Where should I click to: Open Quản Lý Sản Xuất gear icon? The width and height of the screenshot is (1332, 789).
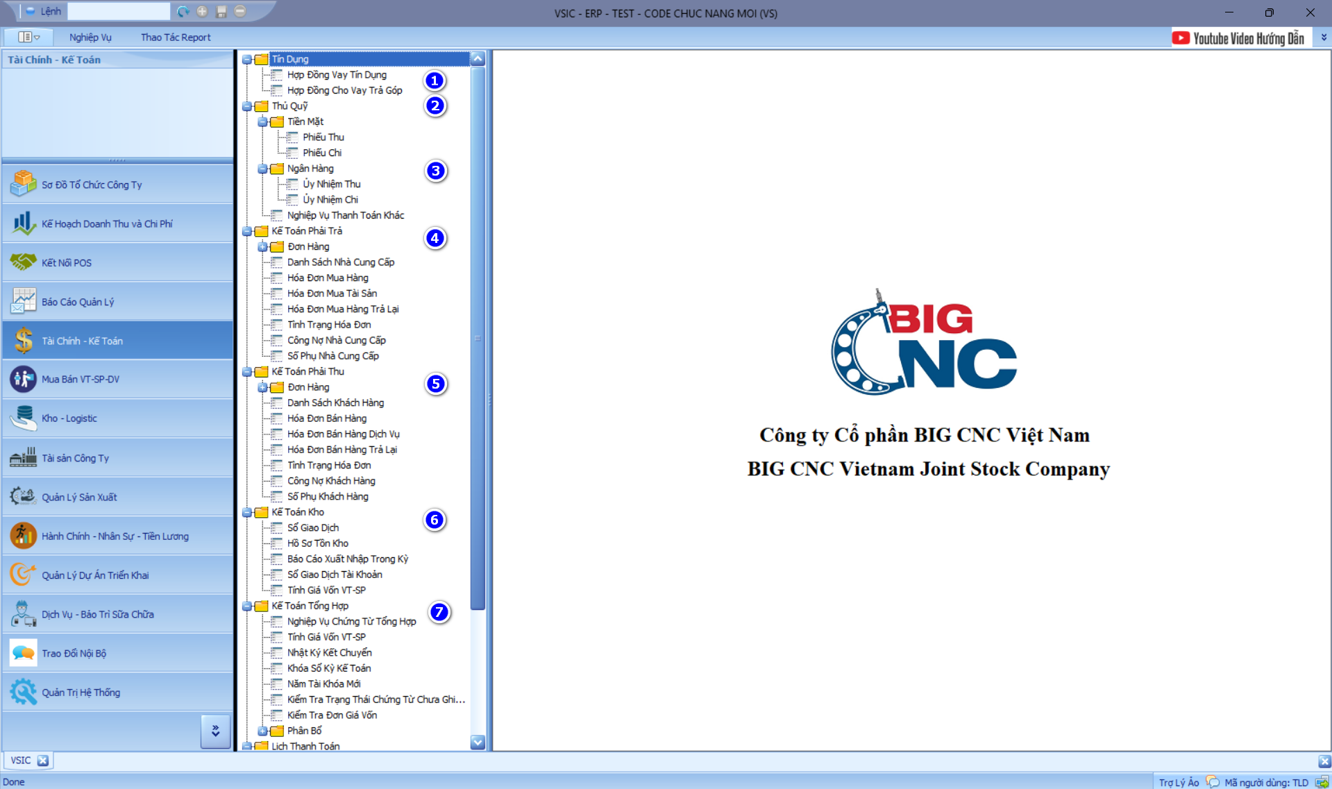coord(23,496)
